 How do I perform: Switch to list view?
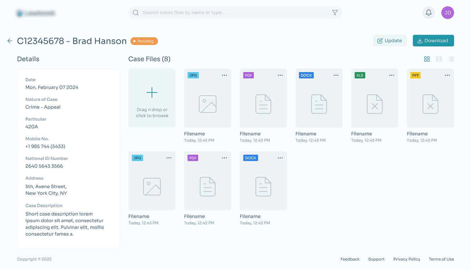451,59
